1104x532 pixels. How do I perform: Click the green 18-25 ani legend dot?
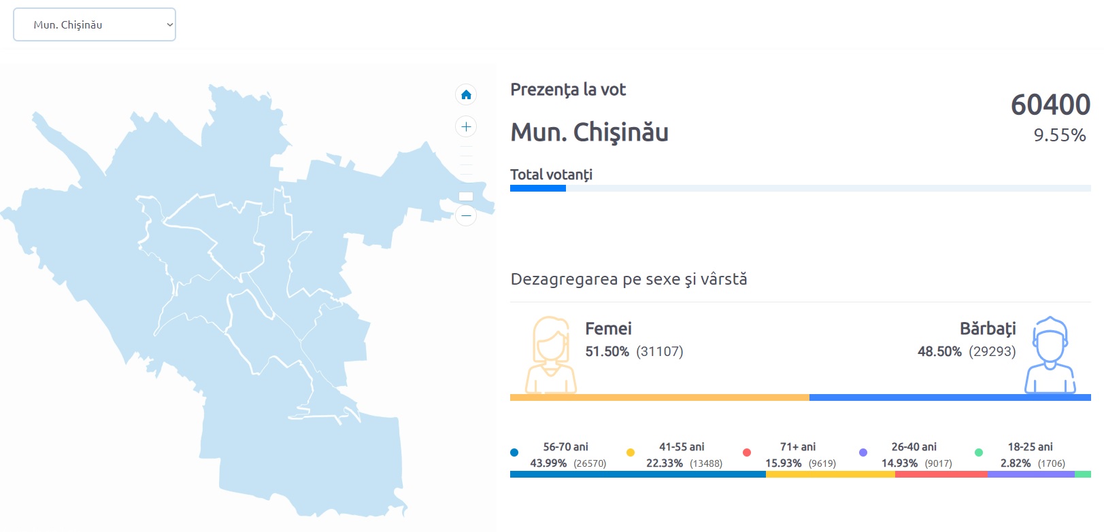[979, 453]
